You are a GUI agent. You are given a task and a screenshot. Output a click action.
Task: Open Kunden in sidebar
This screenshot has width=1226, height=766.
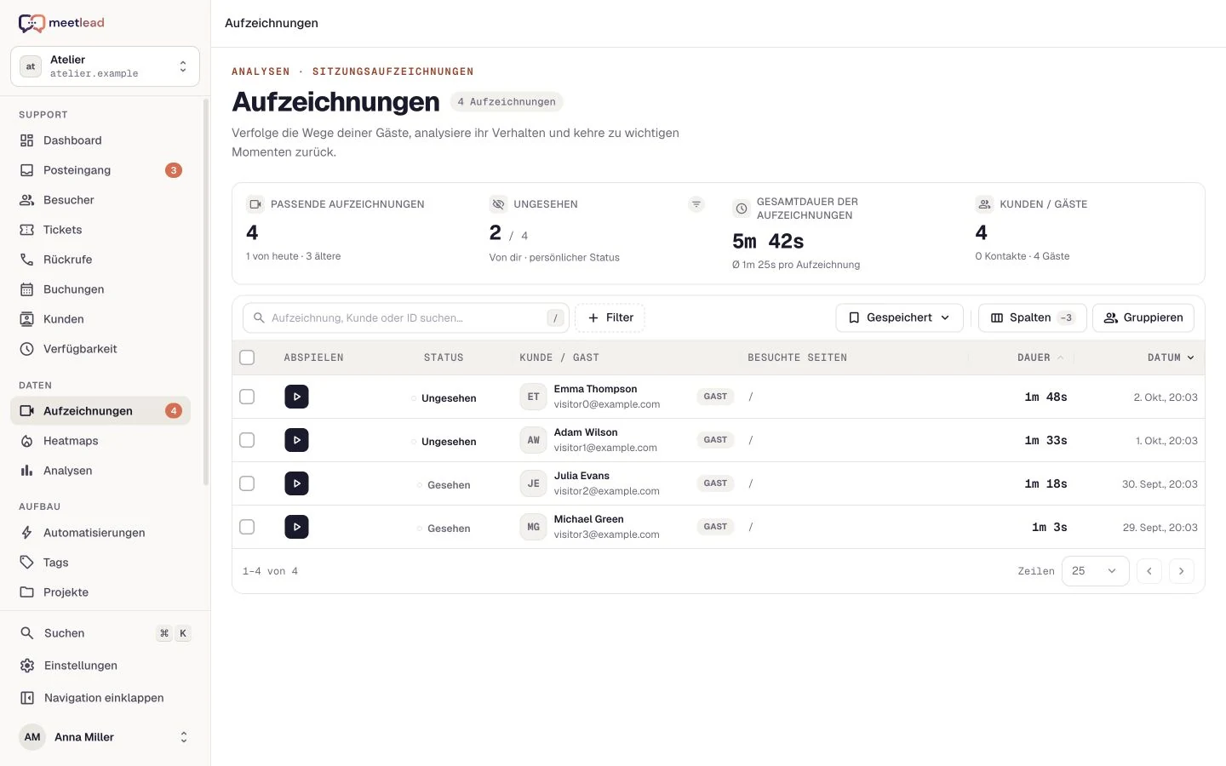pos(100,319)
